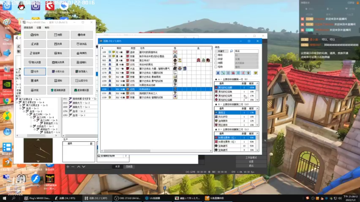Open Windows Start menu

click(x=4, y=198)
